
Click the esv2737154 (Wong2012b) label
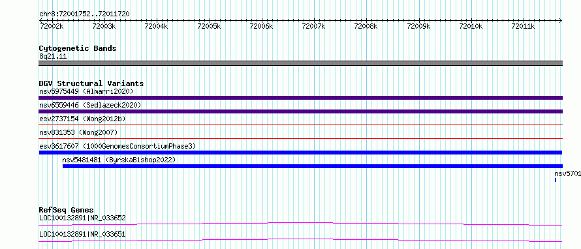[82, 119]
